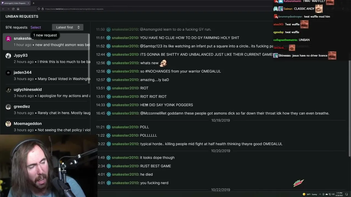Click the badge on 'amazing....ly baD' message

click(109, 80)
